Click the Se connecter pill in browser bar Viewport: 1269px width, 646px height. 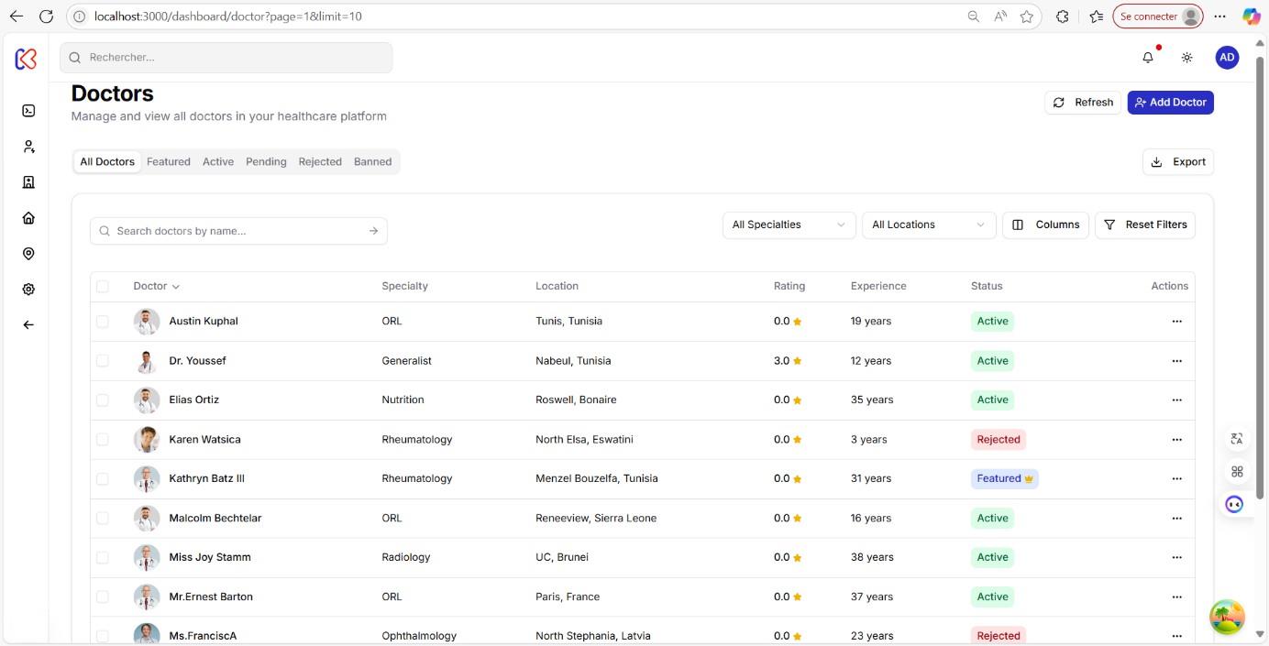tap(1156, 16)
